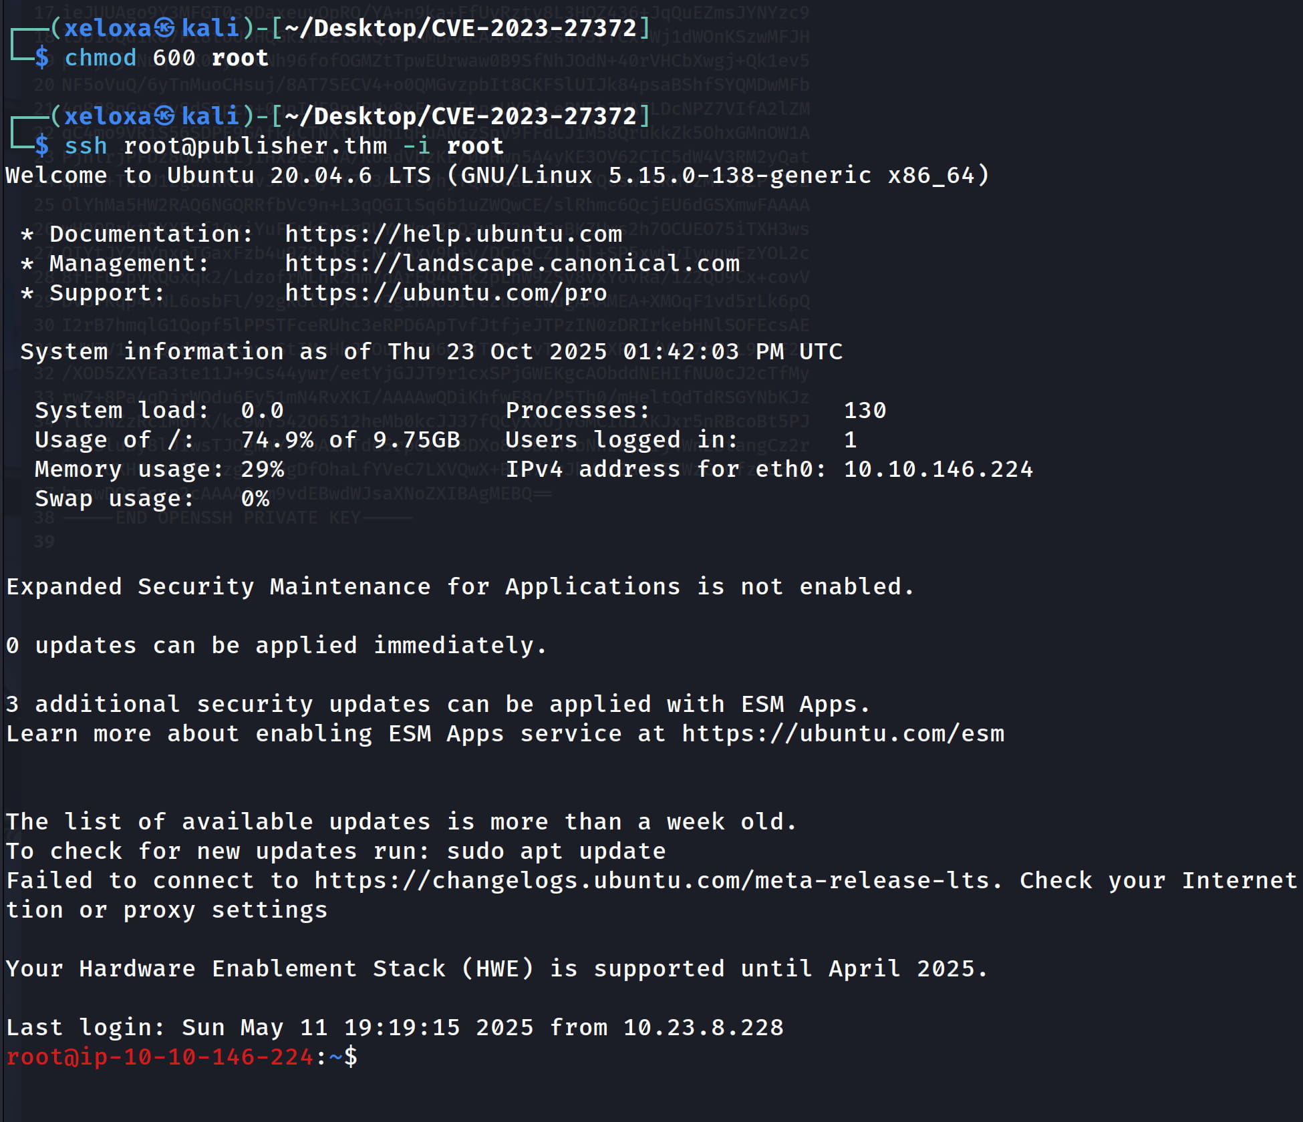Click the ~/Desktop/CVE-2023-27372 path in the first prompt
This screenshot has height=1122, width=1303.
[x=460, y=28]
